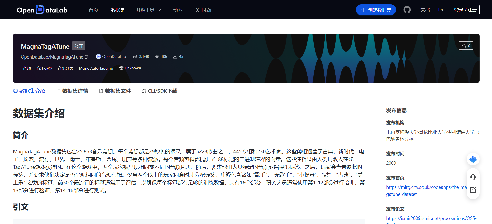Switch language to En

(441, 10)
